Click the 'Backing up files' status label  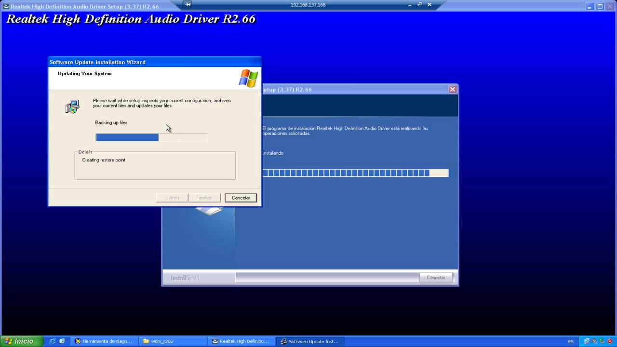click(111, 122)
